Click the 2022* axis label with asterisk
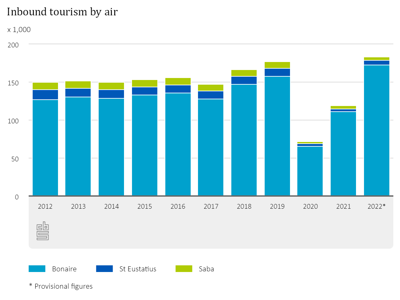 (377, 207)
